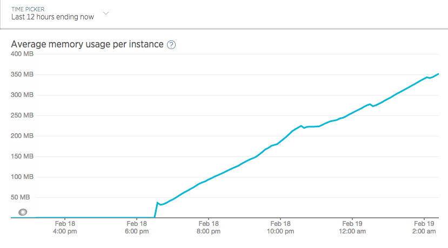Click the 'Average memory usage per instance' title

click(87, 44)
